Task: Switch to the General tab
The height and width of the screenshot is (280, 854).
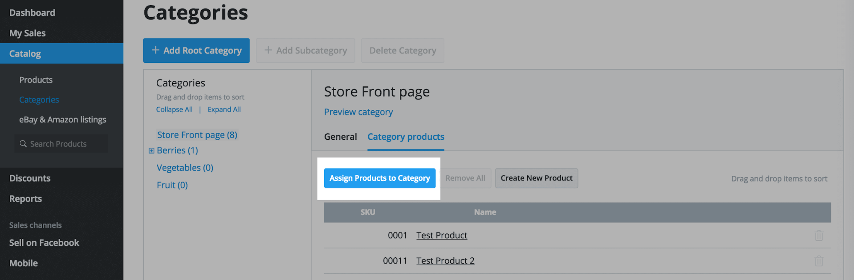Action: pyautogui.click(x=340, y=137)
